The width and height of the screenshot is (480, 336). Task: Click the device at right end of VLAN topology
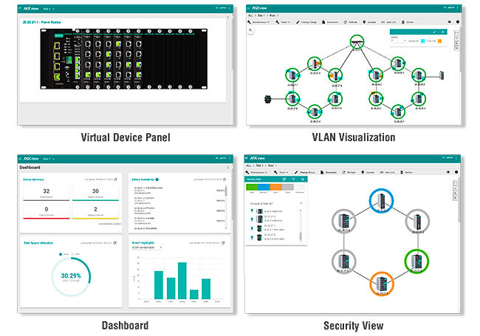point(442,75)
